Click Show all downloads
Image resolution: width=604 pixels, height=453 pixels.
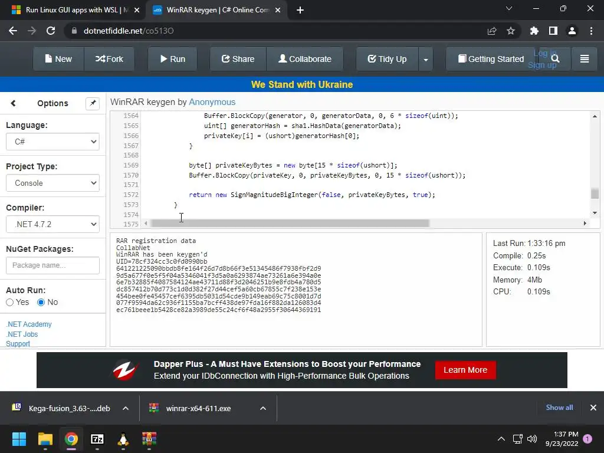tap(559, 408)
